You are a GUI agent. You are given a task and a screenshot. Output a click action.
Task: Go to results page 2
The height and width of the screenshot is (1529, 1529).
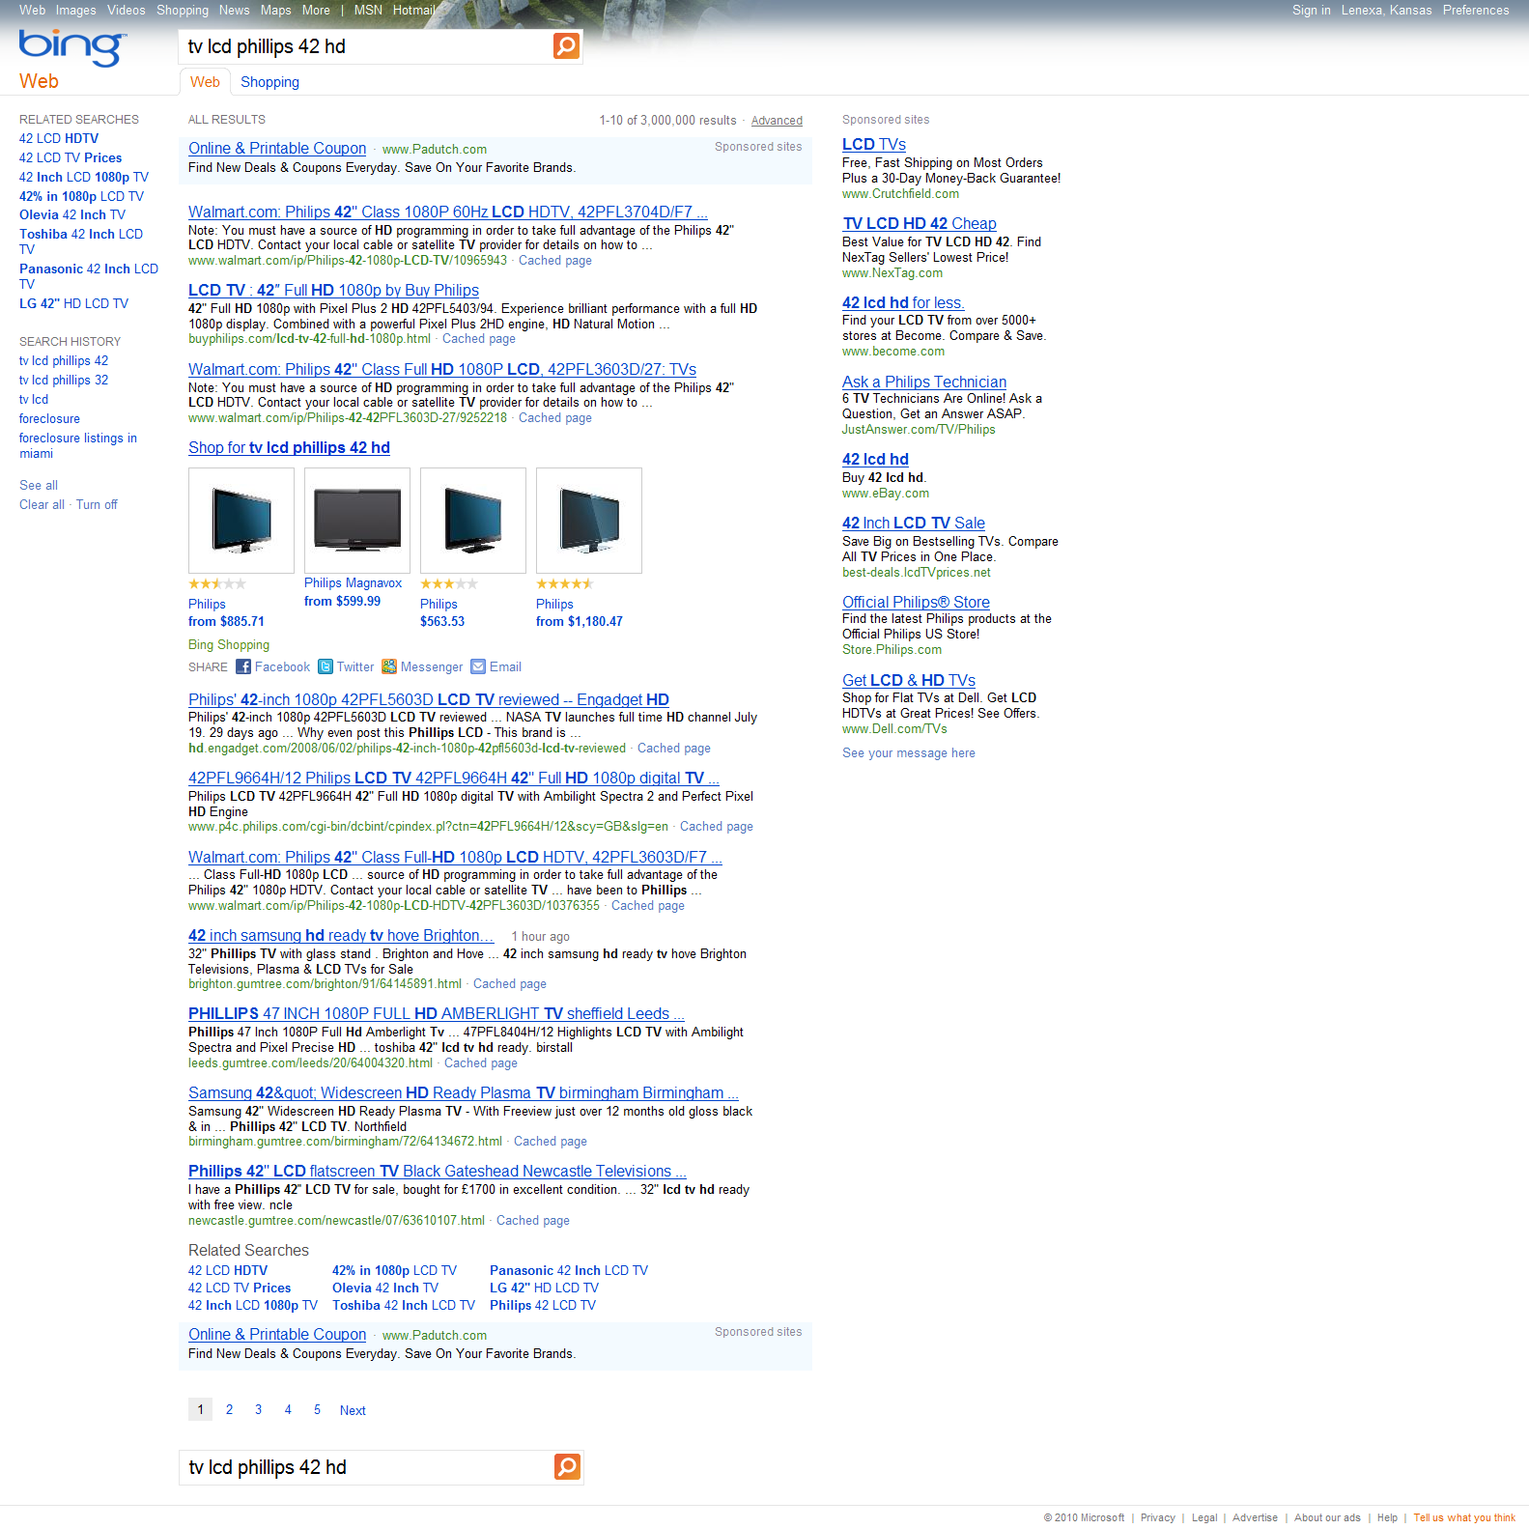(229, 1409)
